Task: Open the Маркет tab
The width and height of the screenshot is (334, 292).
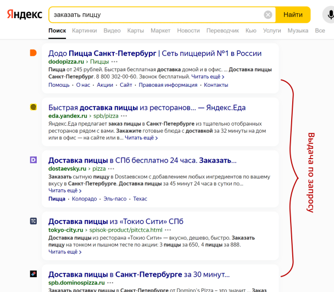Action: pos(160,31)
